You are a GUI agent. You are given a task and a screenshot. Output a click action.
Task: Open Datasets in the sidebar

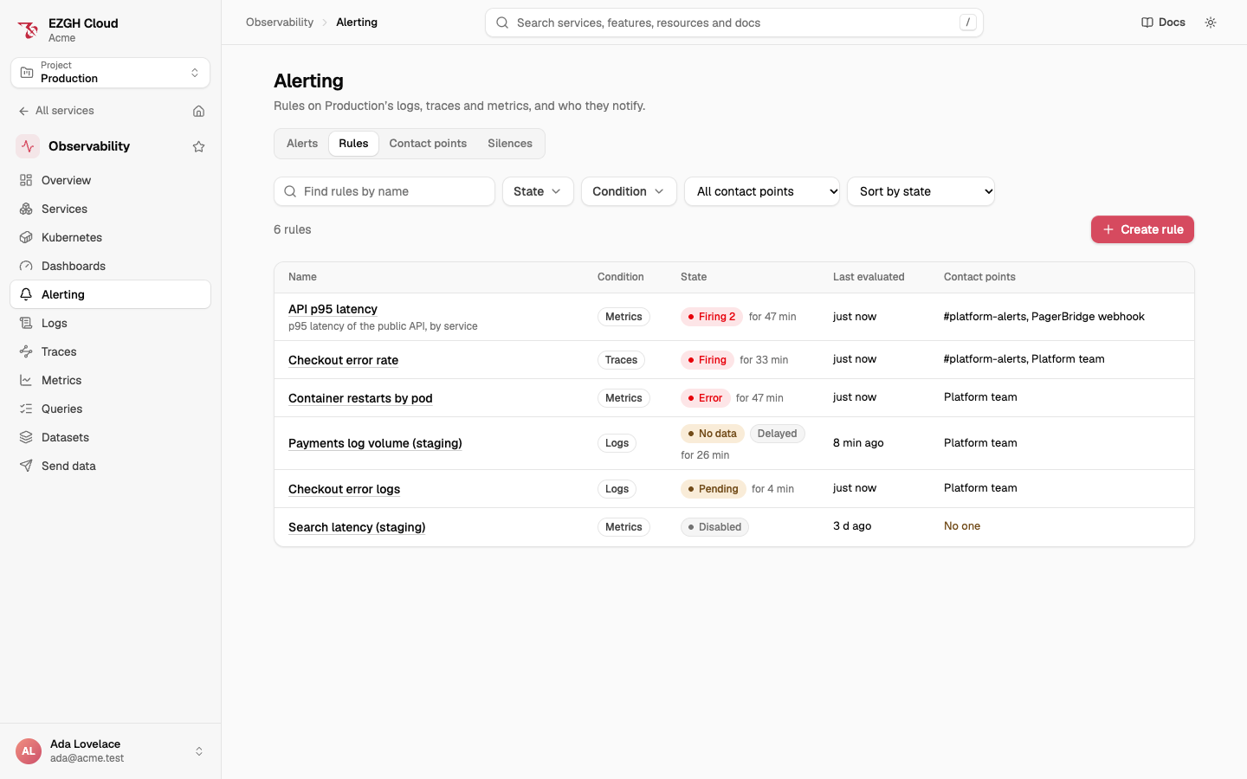[x=110, y=437]
